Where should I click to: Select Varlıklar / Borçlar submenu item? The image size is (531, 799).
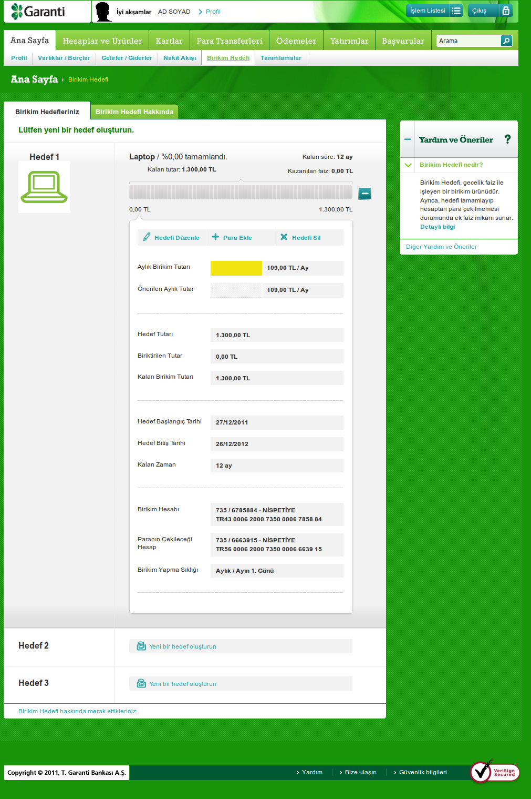coord(64,58)
